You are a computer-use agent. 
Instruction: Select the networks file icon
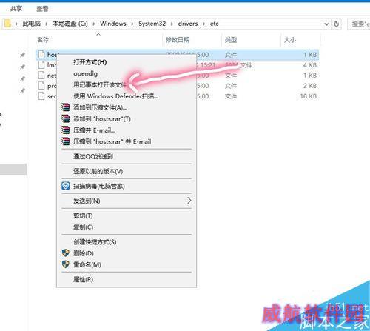(x=41, y=76)
